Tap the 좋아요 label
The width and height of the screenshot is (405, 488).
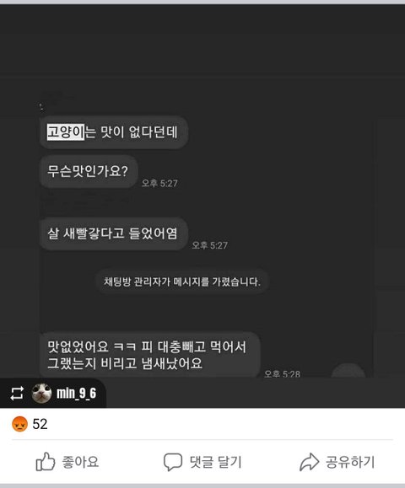(x=80, y=462)
